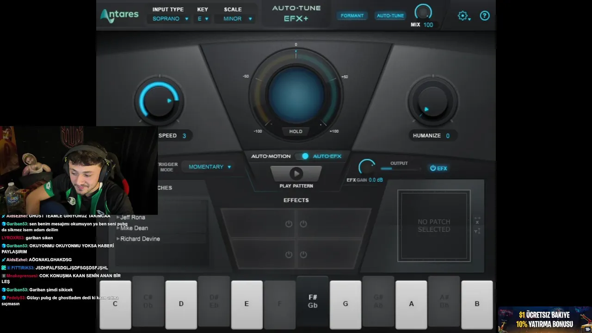Click the Play Pattern play button
592x333 pixels.
(x=296, y=173)
